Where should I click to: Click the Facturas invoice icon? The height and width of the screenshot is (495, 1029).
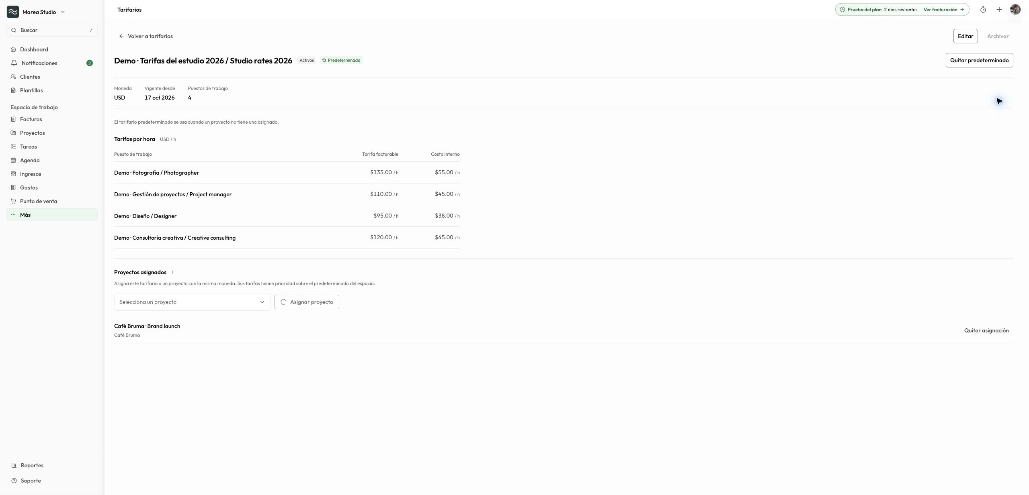coord(13,119)
